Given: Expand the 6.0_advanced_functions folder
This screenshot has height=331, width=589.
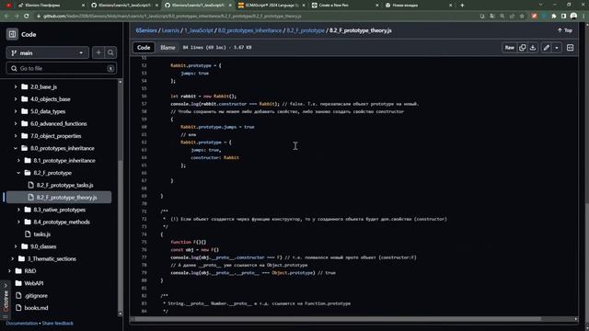Looking at the screenshot, I should tap(16, 123).
